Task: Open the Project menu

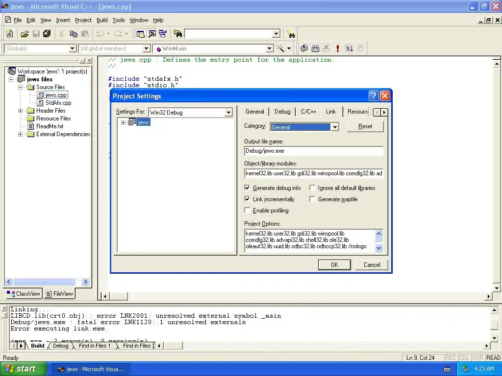Action: tap(83, 20)
